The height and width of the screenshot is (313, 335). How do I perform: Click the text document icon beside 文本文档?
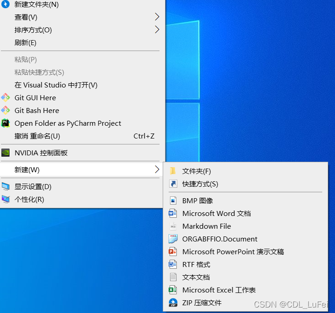pyautogui.click(x=173, y=277)
